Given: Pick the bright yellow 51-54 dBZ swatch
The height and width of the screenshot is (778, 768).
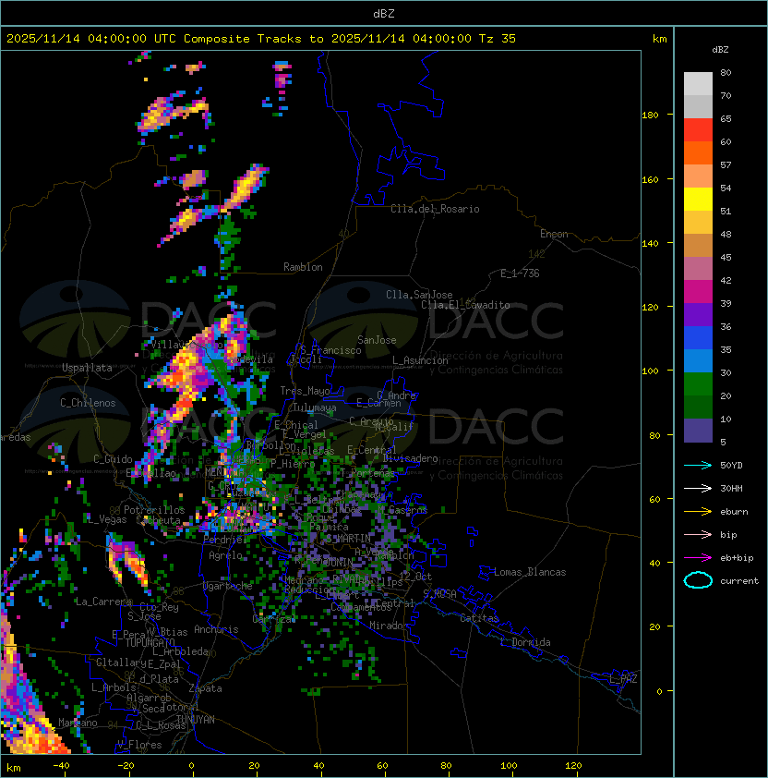Looking at the screenshot, I should [x=698, y=200].
